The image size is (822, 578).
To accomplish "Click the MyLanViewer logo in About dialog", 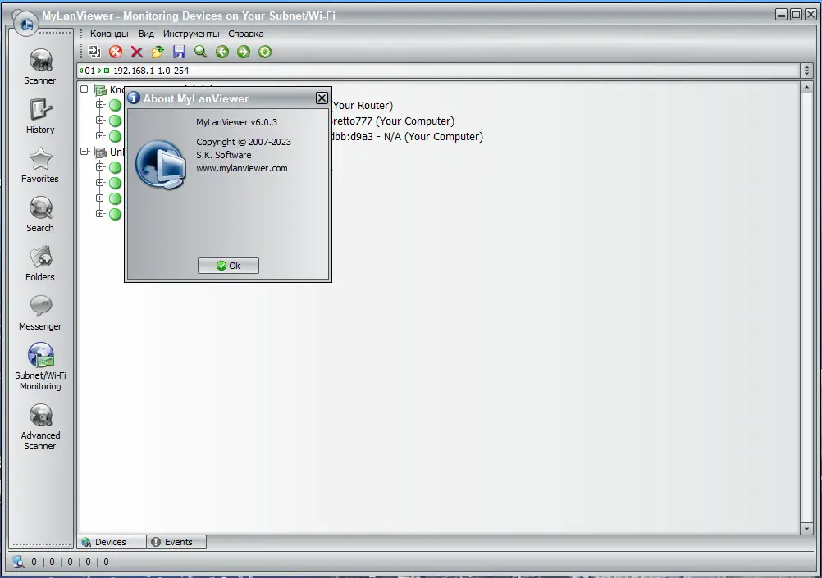I will point(161,164).
